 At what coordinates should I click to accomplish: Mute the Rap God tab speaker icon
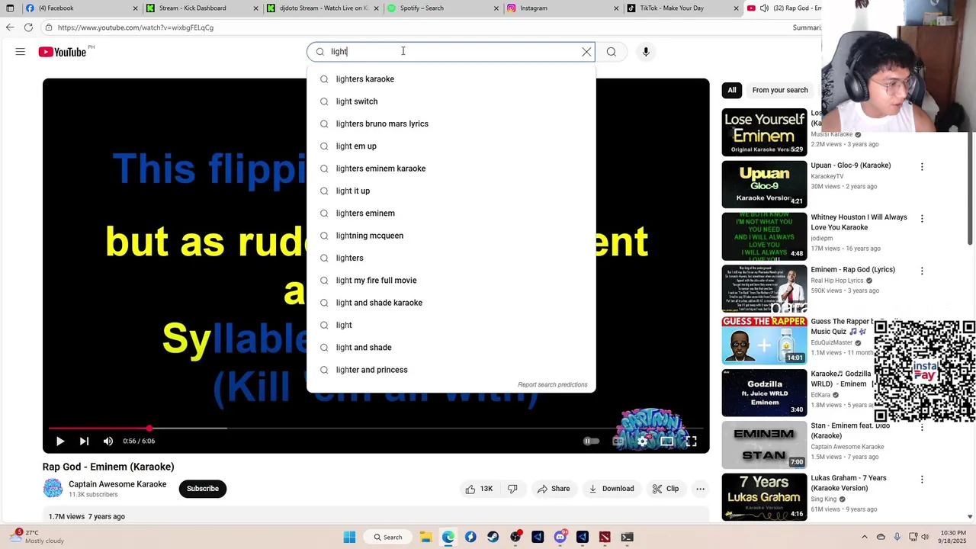tap(764, 8)
